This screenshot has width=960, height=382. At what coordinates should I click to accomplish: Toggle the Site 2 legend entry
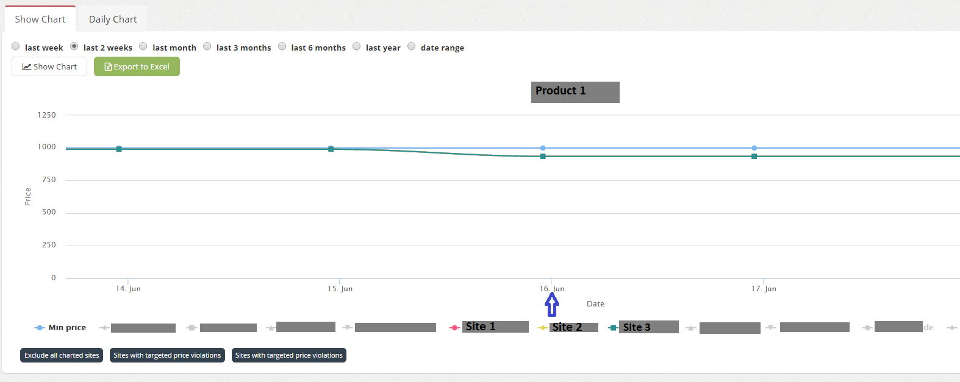[x=568, y=328]
